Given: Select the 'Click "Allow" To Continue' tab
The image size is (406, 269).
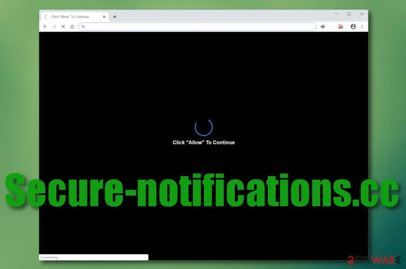Looking at the screenshot, I should coord(75,17).
